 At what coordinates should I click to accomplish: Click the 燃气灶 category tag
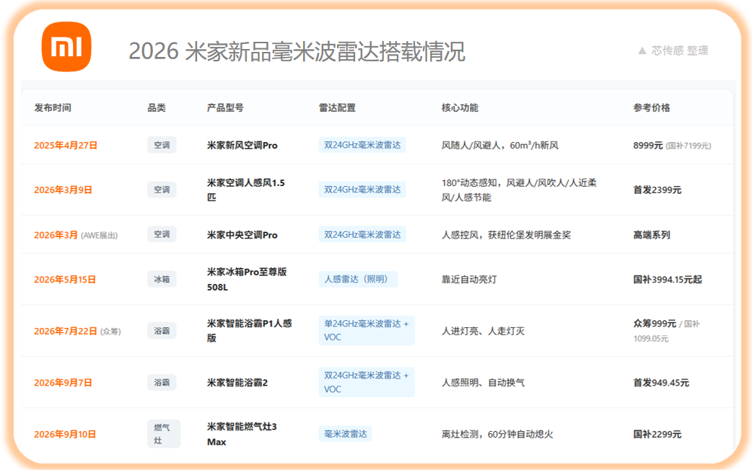[x=164, y=433]
